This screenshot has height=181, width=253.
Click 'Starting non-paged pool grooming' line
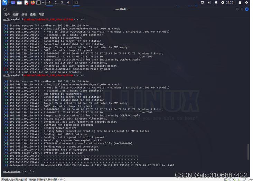tap(48, 125)
